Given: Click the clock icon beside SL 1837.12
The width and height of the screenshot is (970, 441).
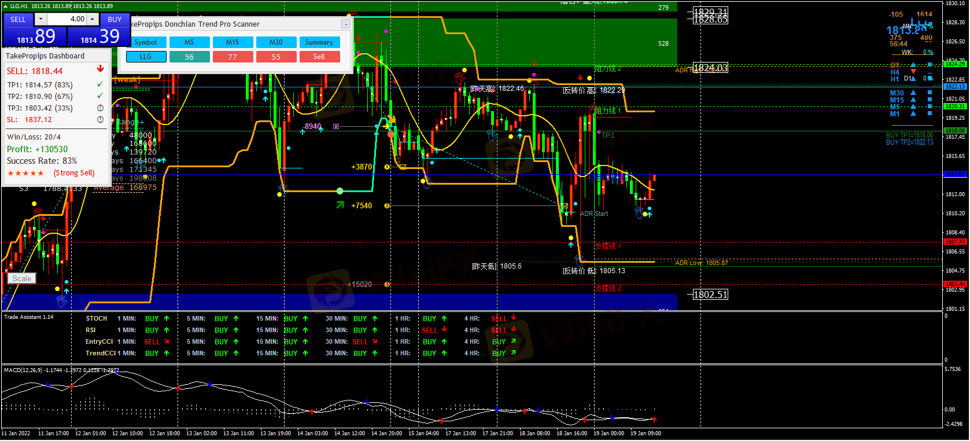Looking at the screenshot, I should tap(100, 120).
